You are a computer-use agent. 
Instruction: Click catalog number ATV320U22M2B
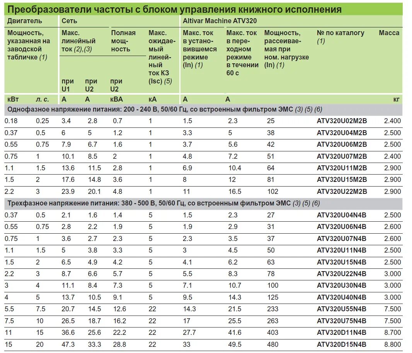click(342, 192)
